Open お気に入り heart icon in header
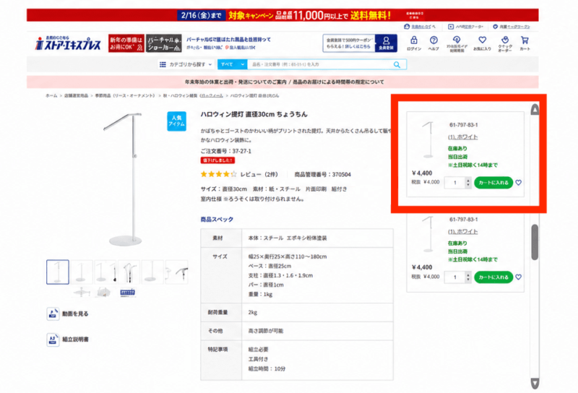 click(x=482, y=40)
